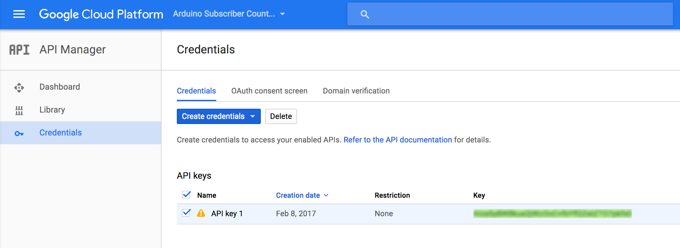Uncheck the API key 1 row checkbox

click(186, 213)
